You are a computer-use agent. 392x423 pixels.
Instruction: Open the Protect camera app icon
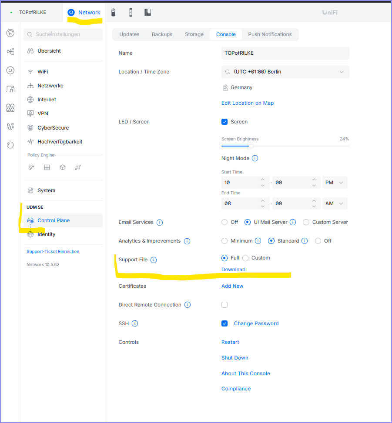(x=114, y=13)
